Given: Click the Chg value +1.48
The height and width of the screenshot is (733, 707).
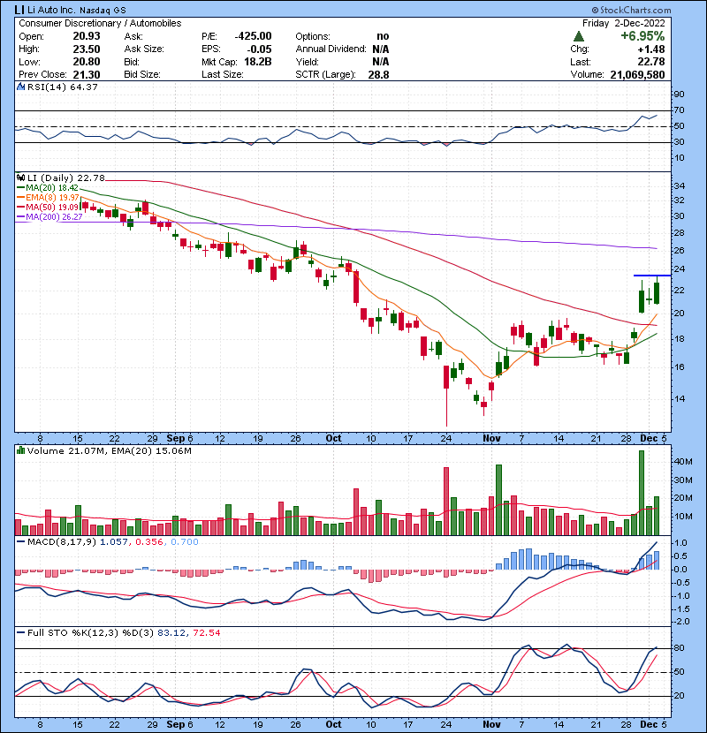Looking at the screenshot, I should [650, 49].
